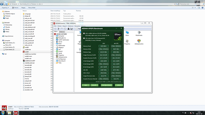
Task: Open the Raport menu in AIDA64
Action: [64, 26]
